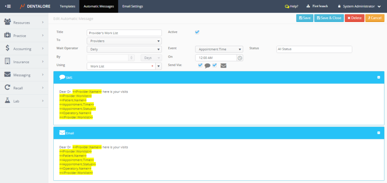387x183 pixels.
Task: Click the Dentalore logo icon
Action: pos(22,6)
